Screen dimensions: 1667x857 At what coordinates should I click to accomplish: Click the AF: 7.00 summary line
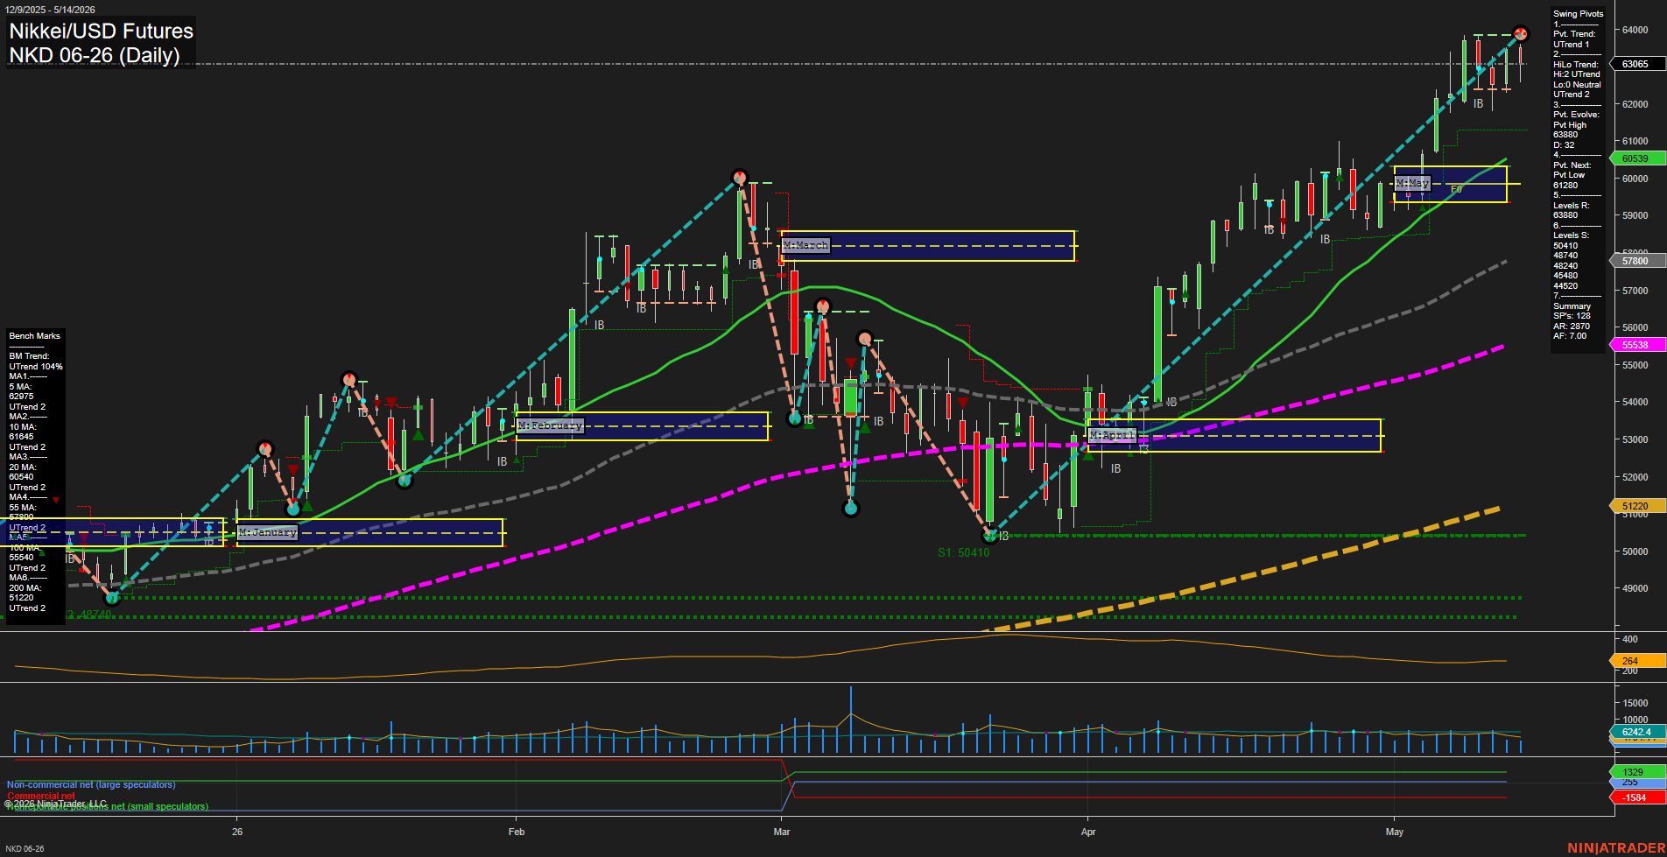point(1570,336)
